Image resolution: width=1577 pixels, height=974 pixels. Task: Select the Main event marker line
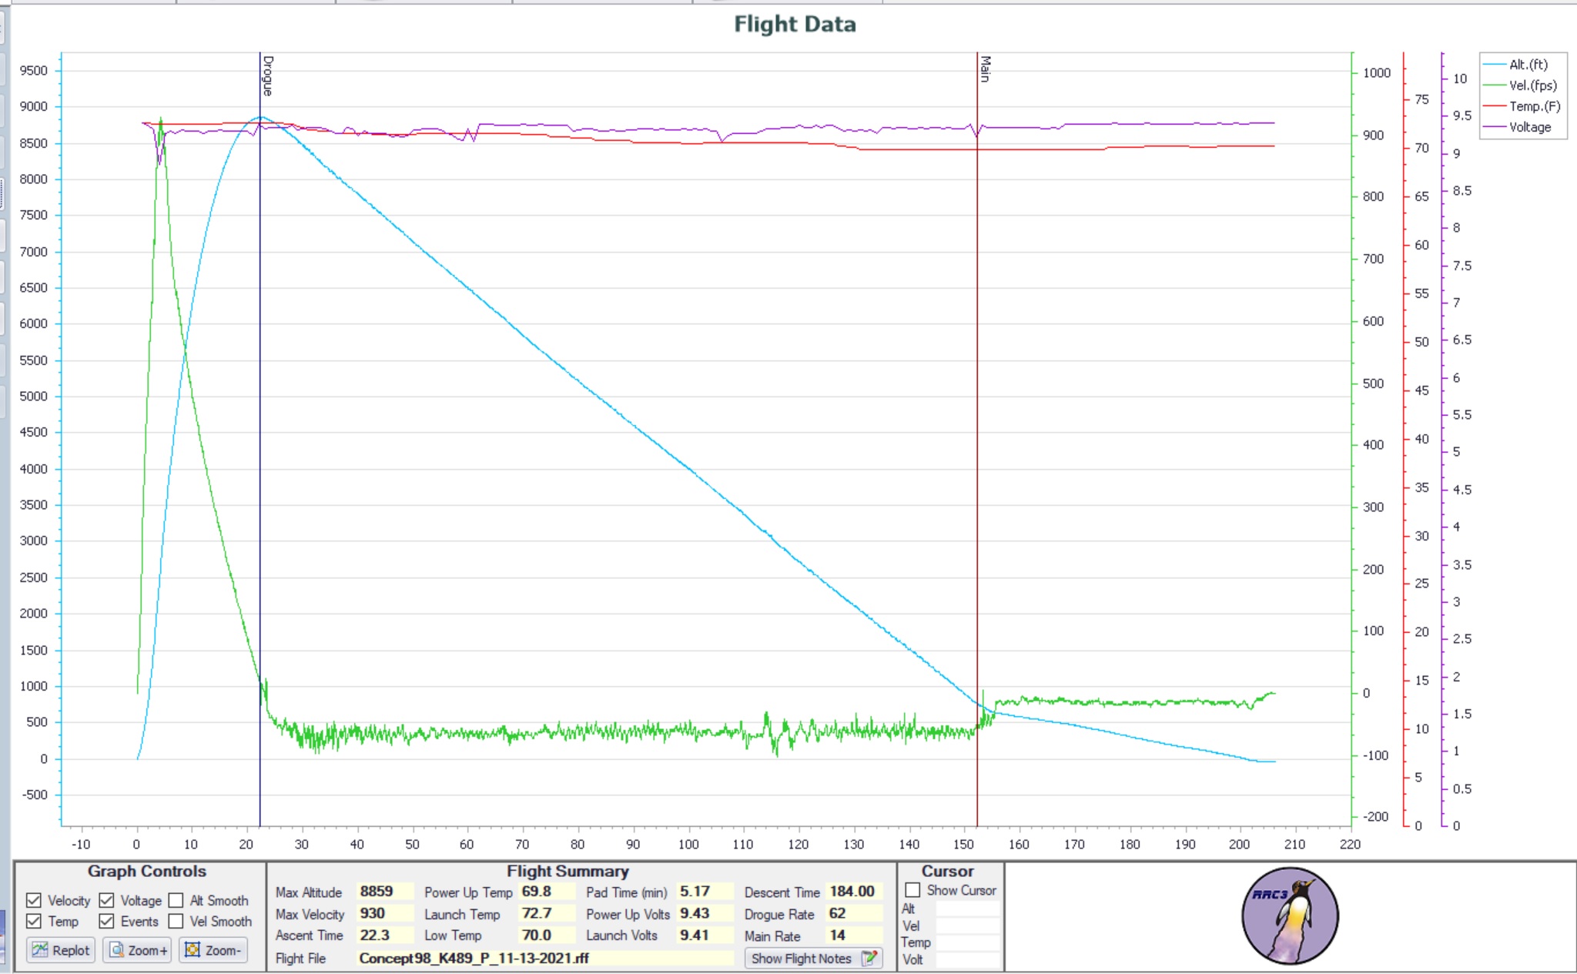[977, 385]
